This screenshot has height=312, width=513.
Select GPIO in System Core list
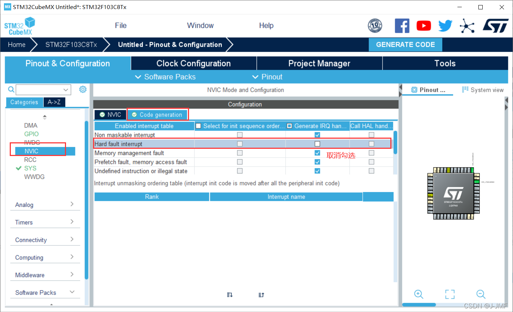31,134
